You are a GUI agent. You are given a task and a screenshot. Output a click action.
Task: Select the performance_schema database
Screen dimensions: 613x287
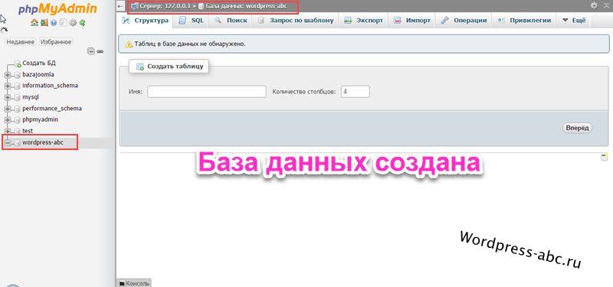(52, 109)
